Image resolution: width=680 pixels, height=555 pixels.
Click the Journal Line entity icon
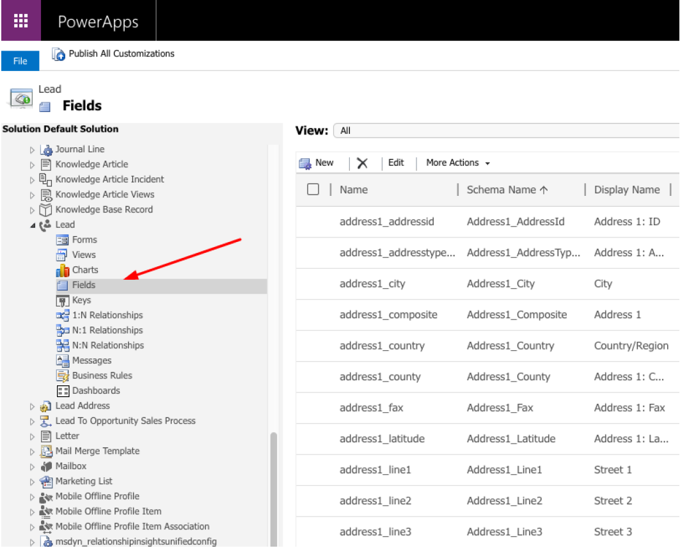tap(46, 150)
